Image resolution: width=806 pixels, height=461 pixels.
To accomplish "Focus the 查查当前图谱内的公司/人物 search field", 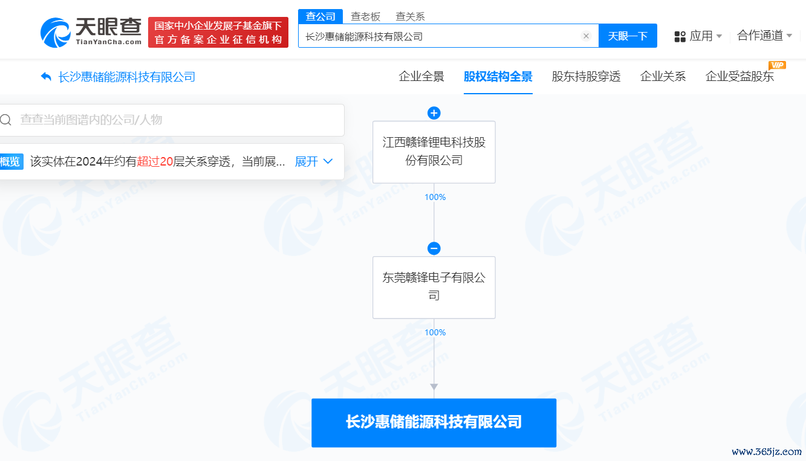I will (171, 120).
